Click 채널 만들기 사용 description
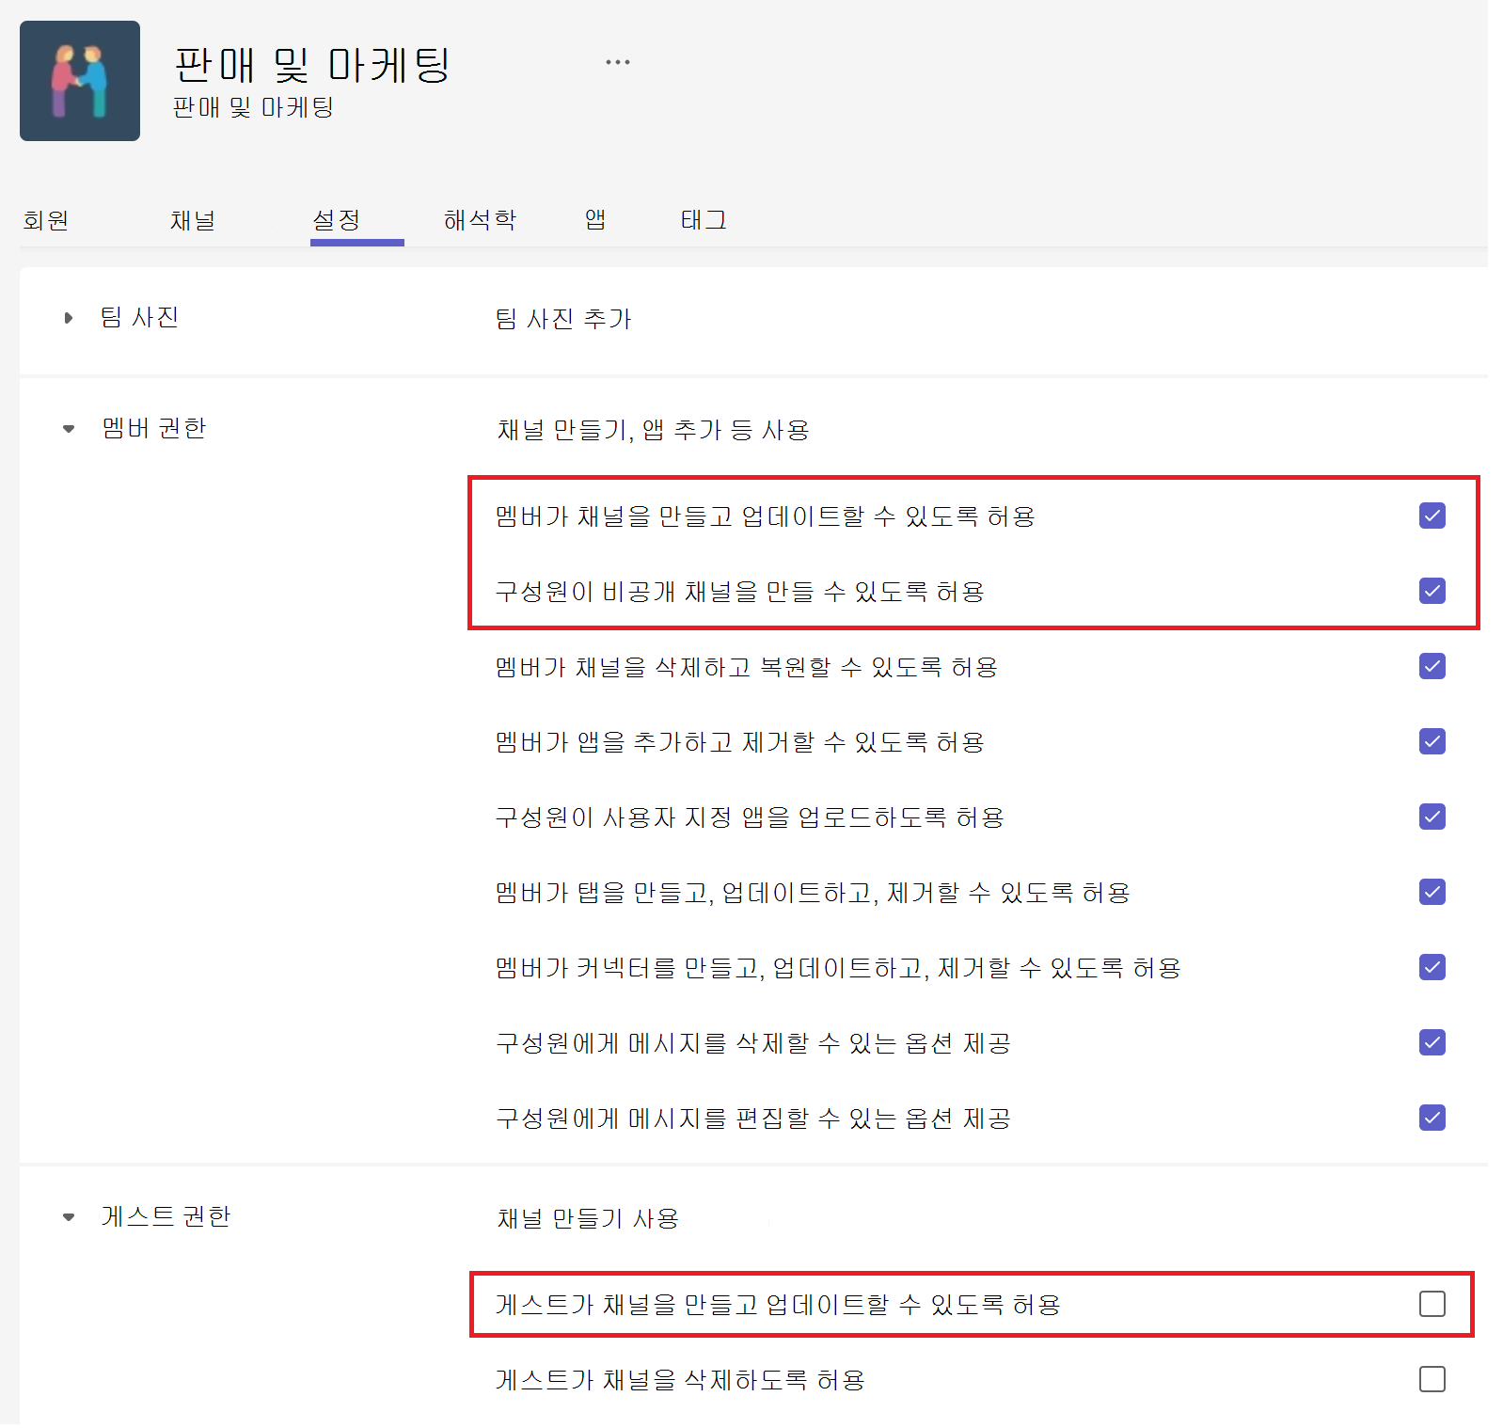The height and width of the screenshot is (1428, 1503). coord(588,1218)
